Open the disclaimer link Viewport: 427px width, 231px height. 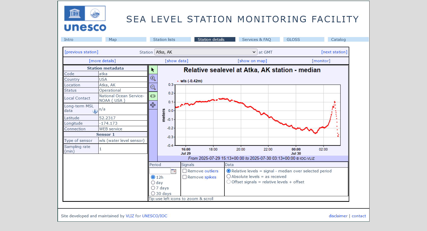click(338, 216)
